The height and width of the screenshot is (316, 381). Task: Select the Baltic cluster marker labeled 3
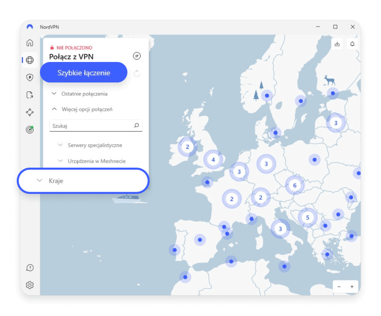[336, 123]
